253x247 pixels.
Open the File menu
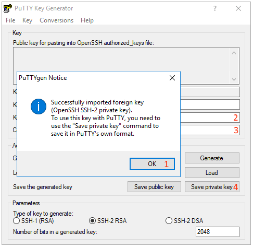[x=10, y=20]
